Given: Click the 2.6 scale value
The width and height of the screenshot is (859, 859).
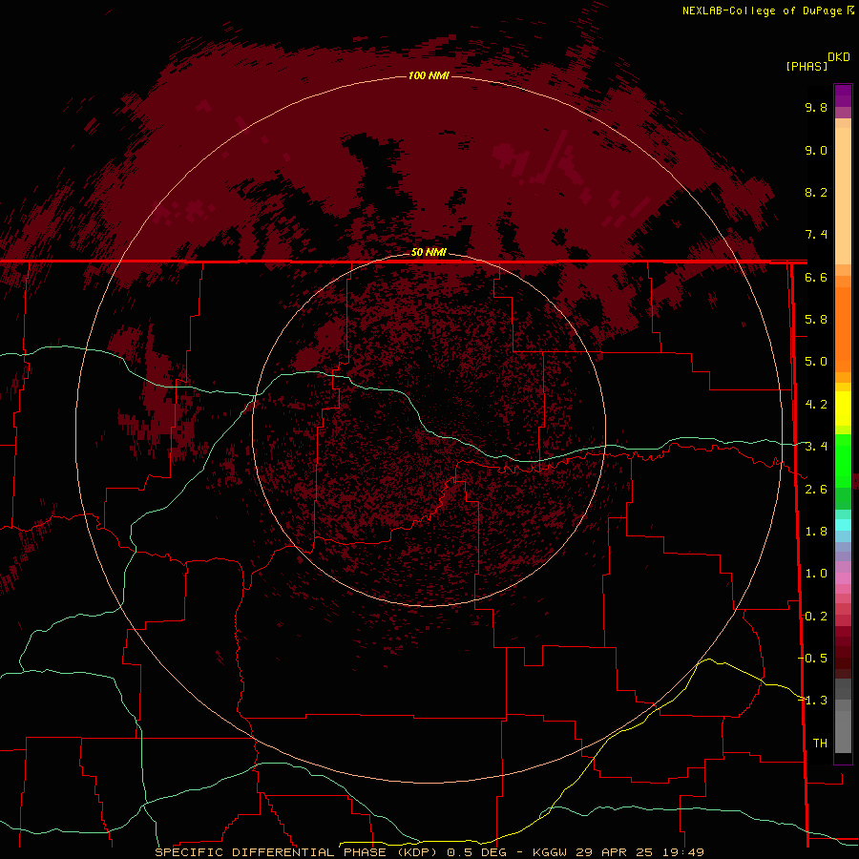Looking at the screenshot, I should point(816,490).
